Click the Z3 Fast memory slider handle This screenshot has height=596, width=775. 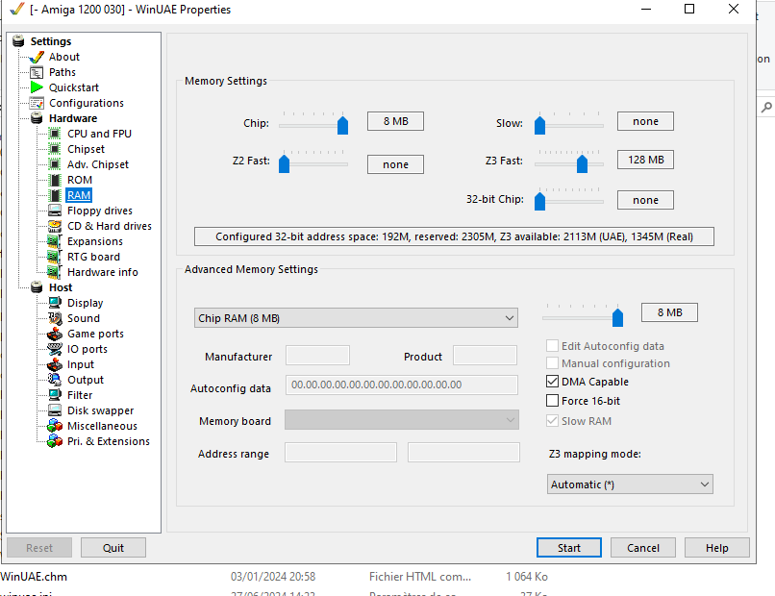click(583, 163)
